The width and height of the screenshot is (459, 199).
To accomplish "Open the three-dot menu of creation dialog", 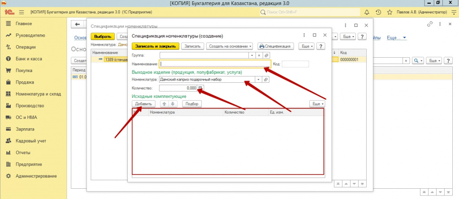I will tap(304, 35).
